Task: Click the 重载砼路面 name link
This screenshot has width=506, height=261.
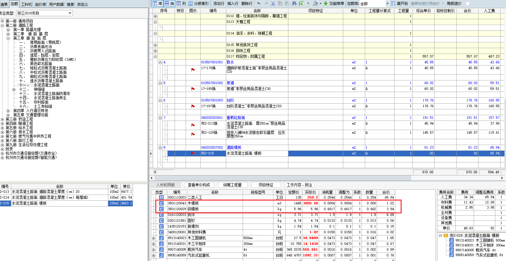Action: pyautogui.click(x=236, y=118)
